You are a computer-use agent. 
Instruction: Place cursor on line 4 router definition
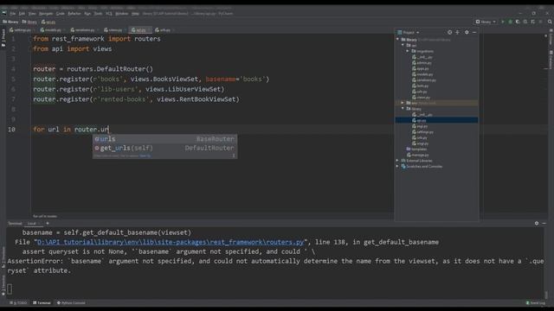coord(93,69)
